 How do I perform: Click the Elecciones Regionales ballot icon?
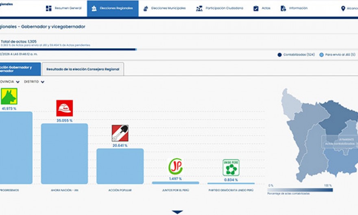coord(94,9)
